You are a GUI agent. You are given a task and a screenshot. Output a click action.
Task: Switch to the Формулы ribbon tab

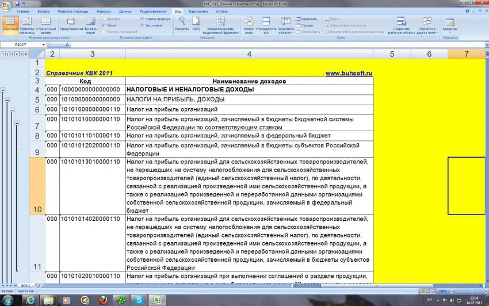click(x=104, y=11)
